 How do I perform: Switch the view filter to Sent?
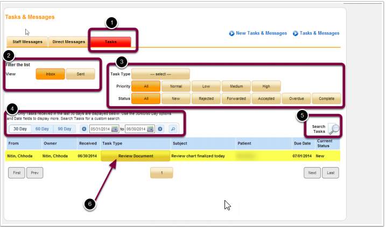pyautogui.click(x=80, y=74)
